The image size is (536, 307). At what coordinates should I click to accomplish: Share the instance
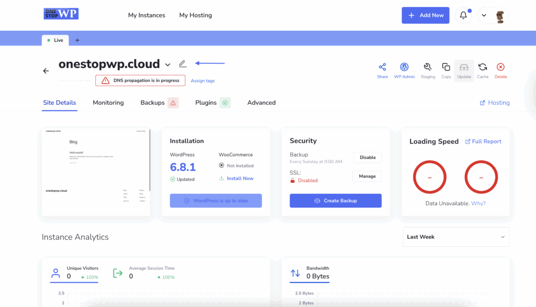click(383, 71)
